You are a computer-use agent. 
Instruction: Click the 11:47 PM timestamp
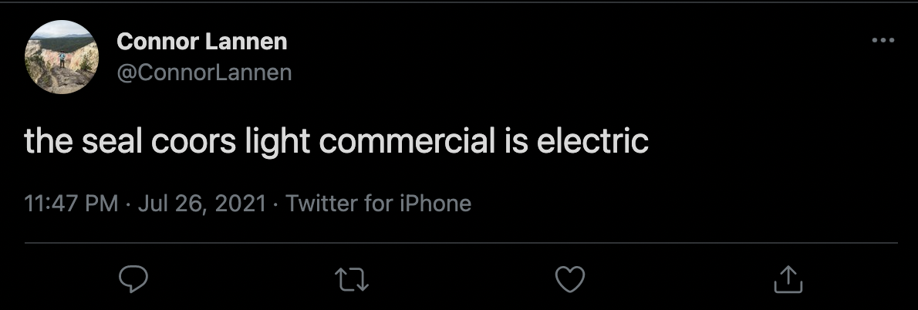pyautogui.click(x=71, y=204)
